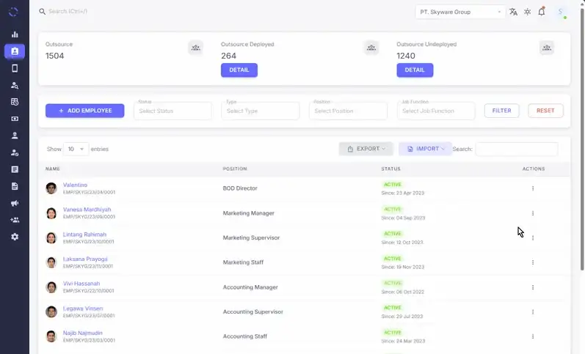Open the Import dropdown menu

click(x=425, y=149)
